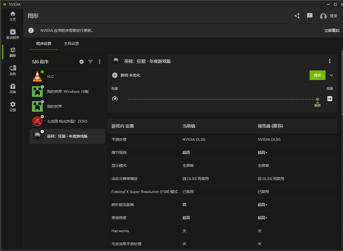The image size is (343, 251).
Task: Click the filter icon above the program list
Action: (x=90, y=61)
